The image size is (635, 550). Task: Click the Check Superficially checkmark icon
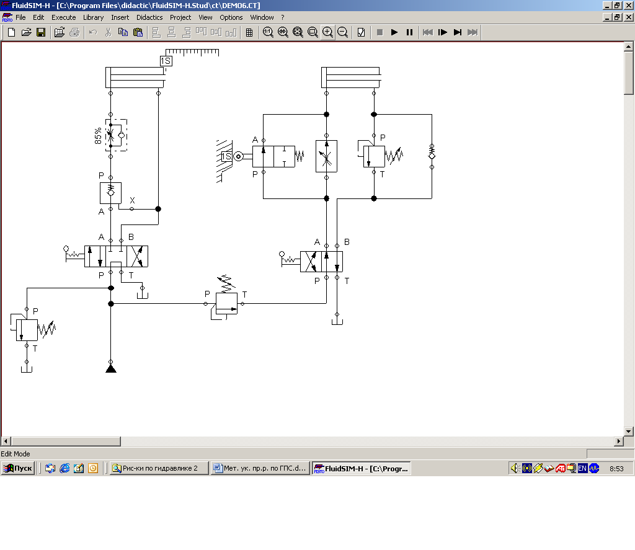(362, 32)
